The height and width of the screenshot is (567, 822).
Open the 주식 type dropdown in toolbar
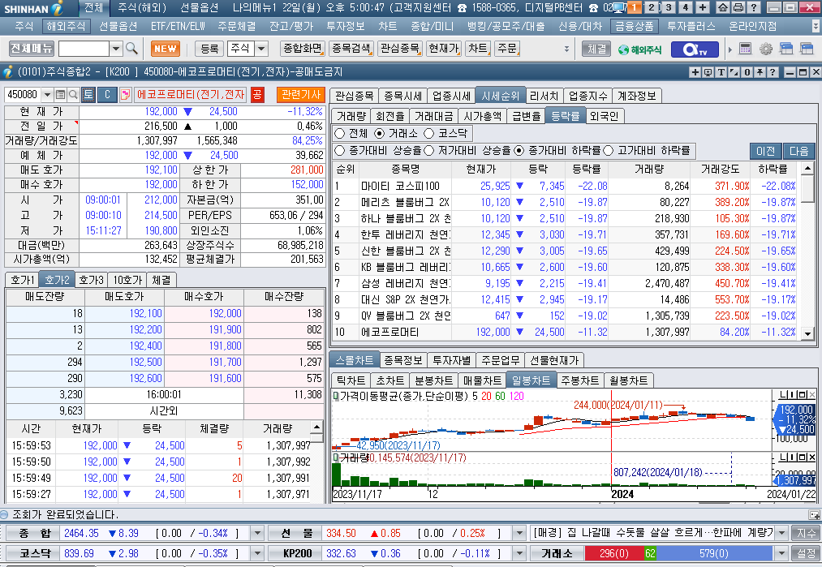(261, 49)
